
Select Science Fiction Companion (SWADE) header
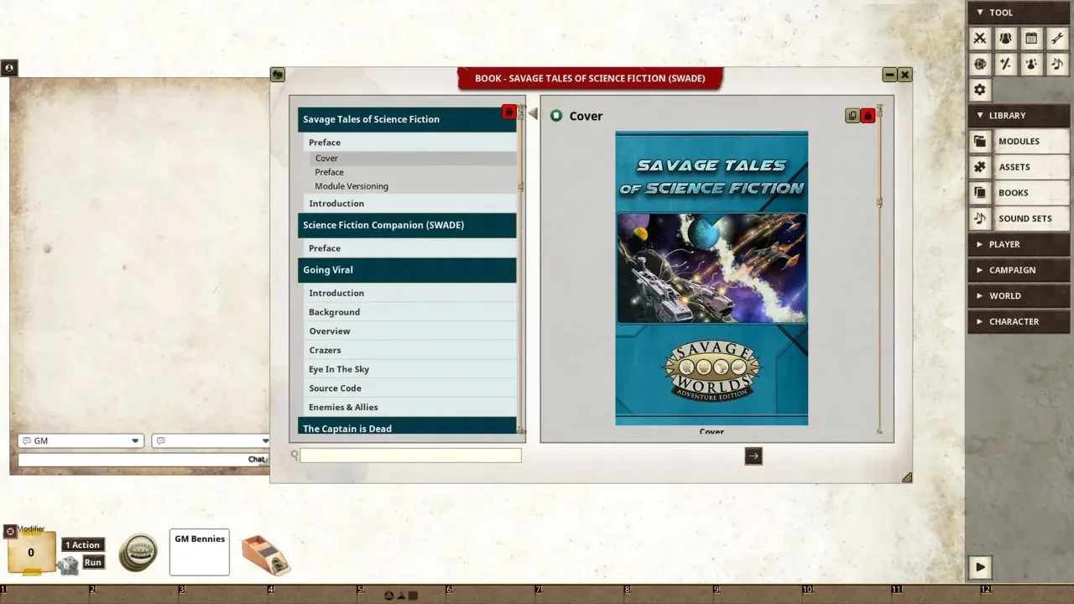pos(407,225)
